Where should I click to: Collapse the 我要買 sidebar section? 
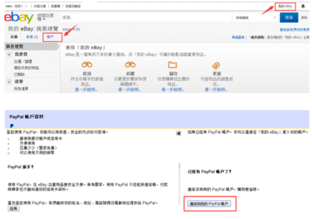click(x=9, y=54)
